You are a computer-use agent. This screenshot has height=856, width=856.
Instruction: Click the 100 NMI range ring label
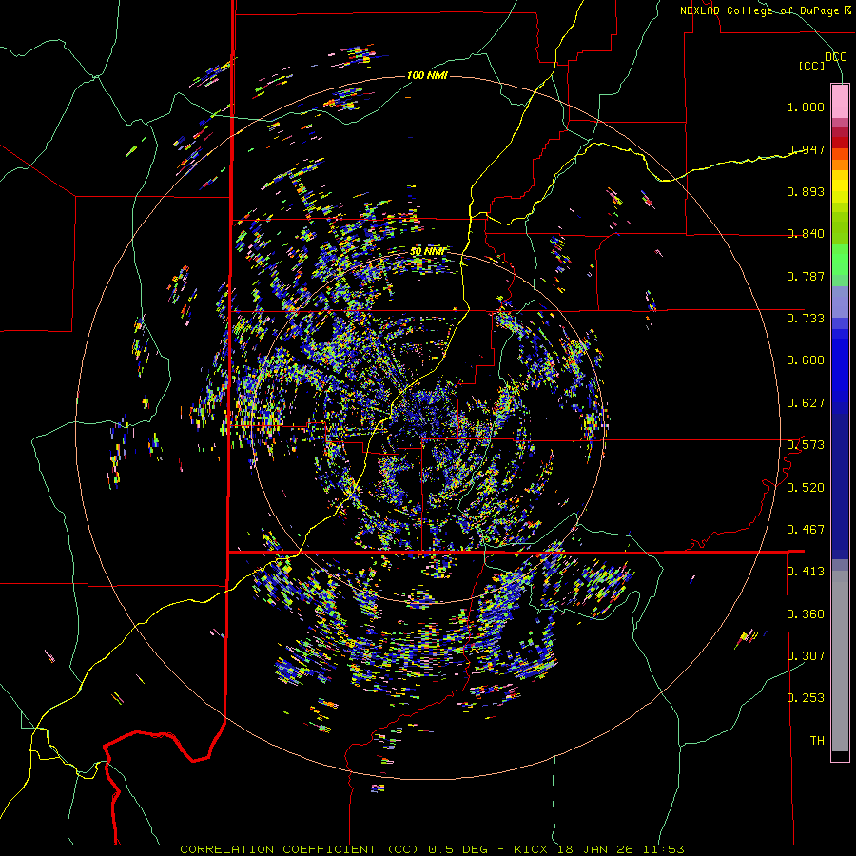click(427, 75)
